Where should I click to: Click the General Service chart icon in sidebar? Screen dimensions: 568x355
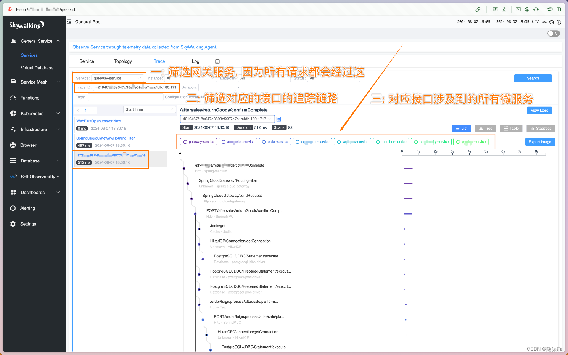coord(13,41)
